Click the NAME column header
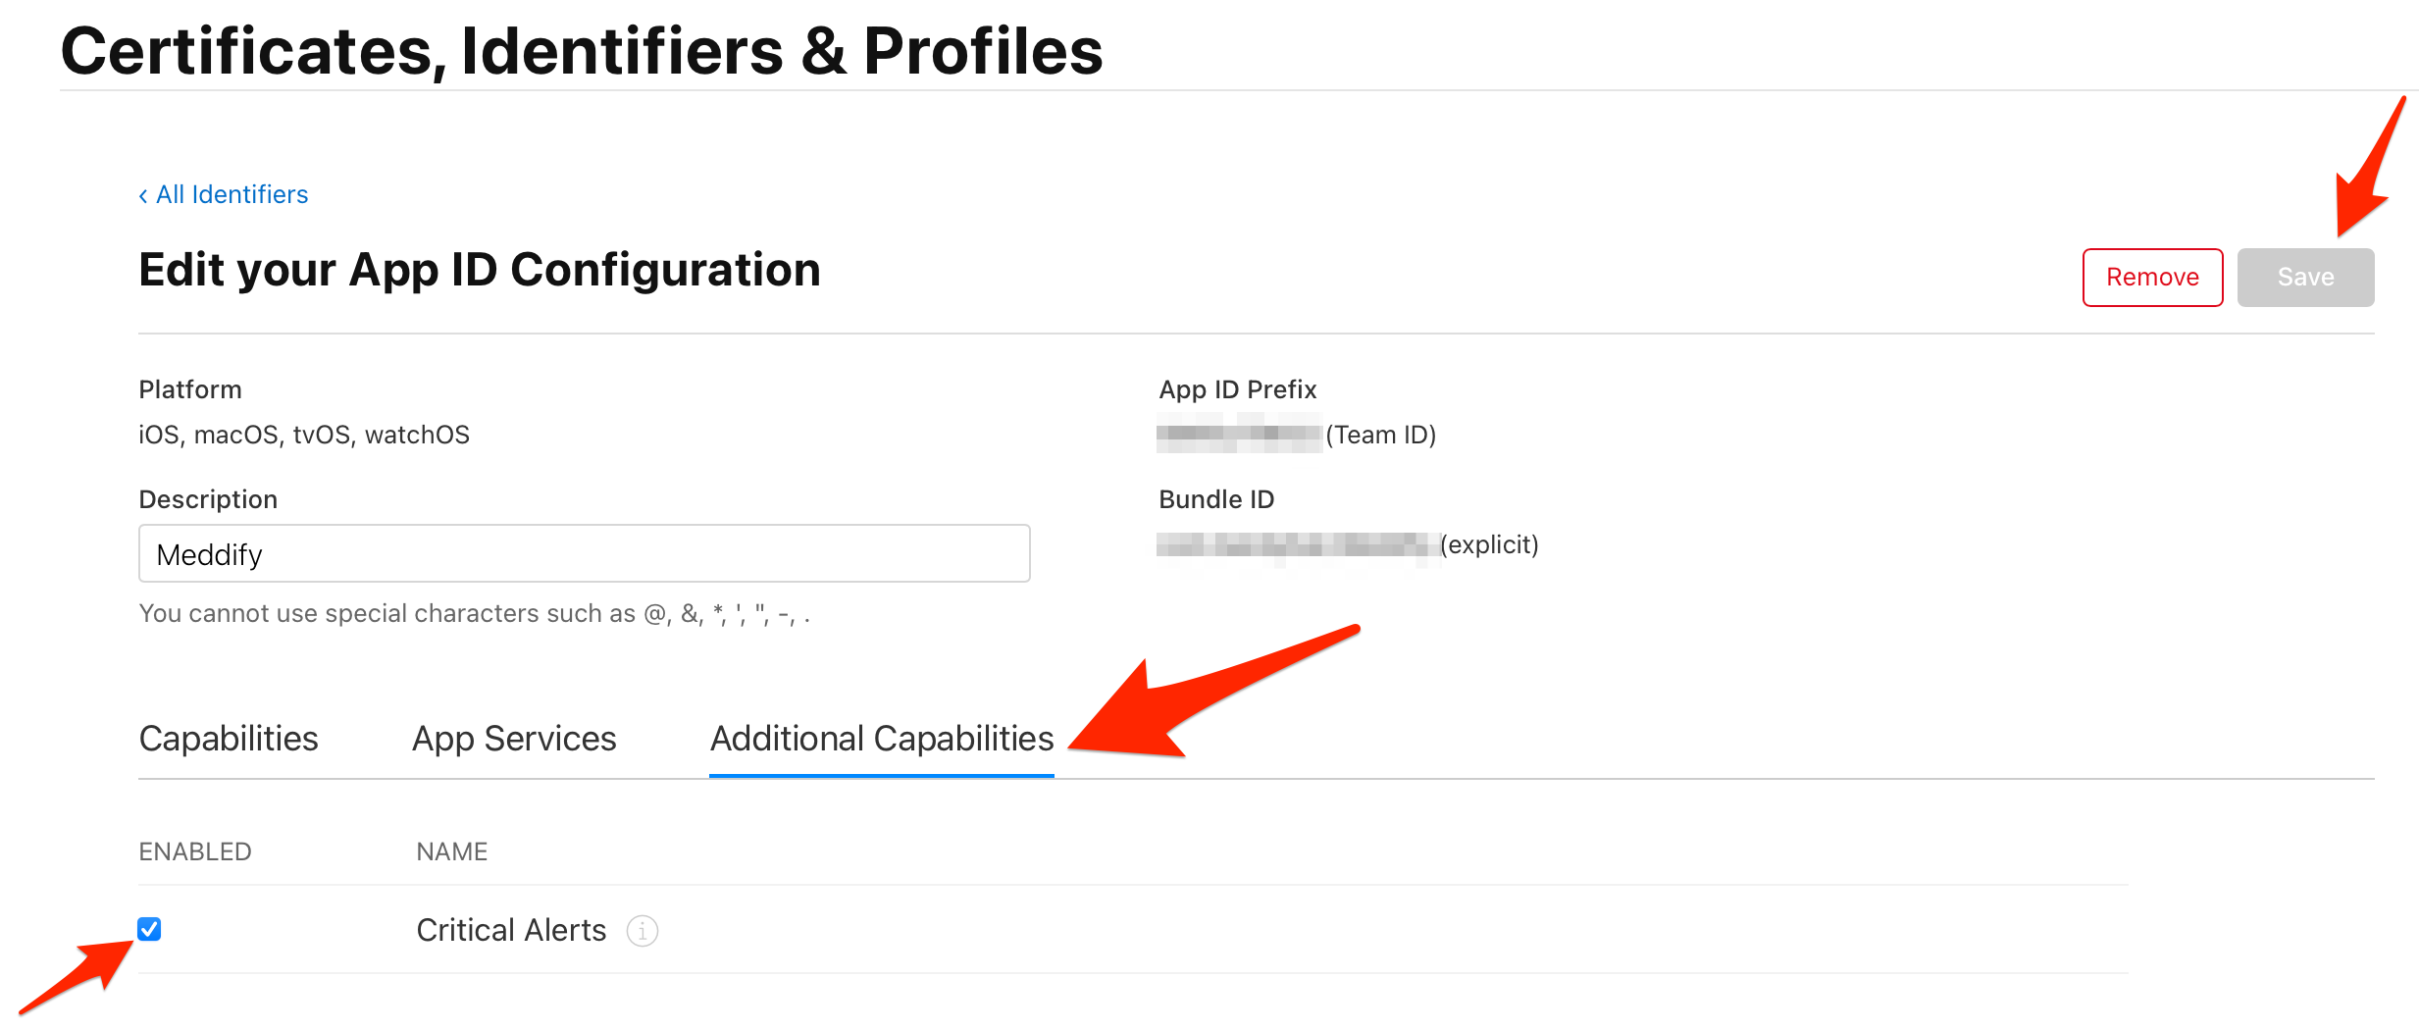The image size is (2419, 1030). 451,851
